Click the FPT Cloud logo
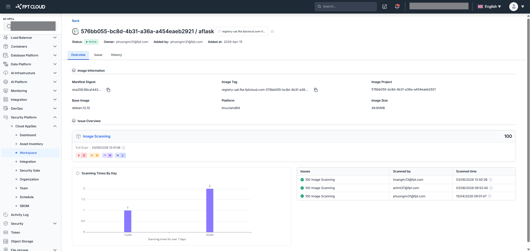 tap(30, 7)
